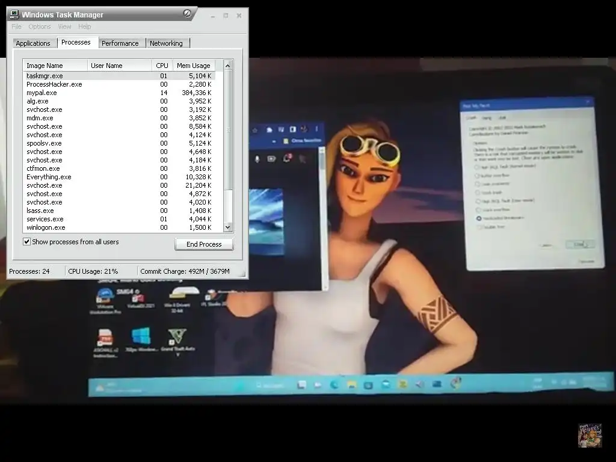
Task: Click the Task View icon on the taskbar
Action: click(301, 384)
